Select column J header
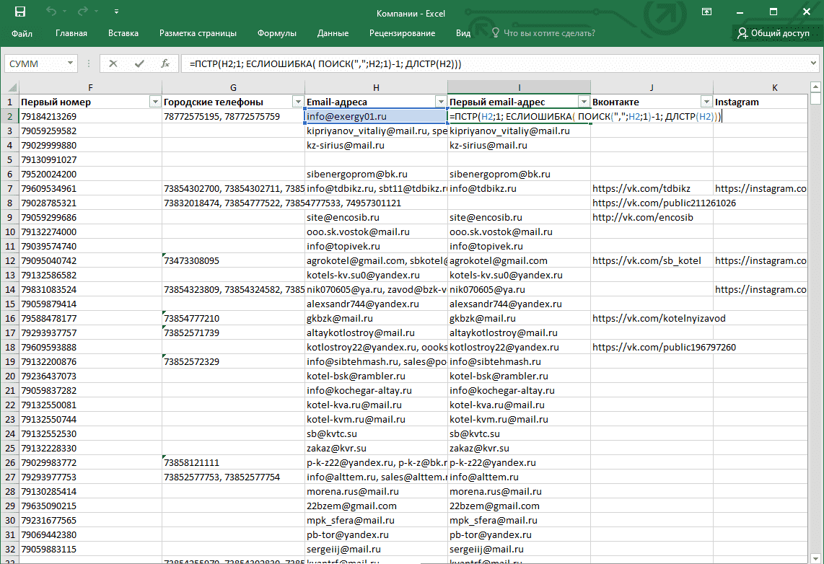Image resolution: width=824 pixels, height=564 pixels. click(x=652, y=88)
